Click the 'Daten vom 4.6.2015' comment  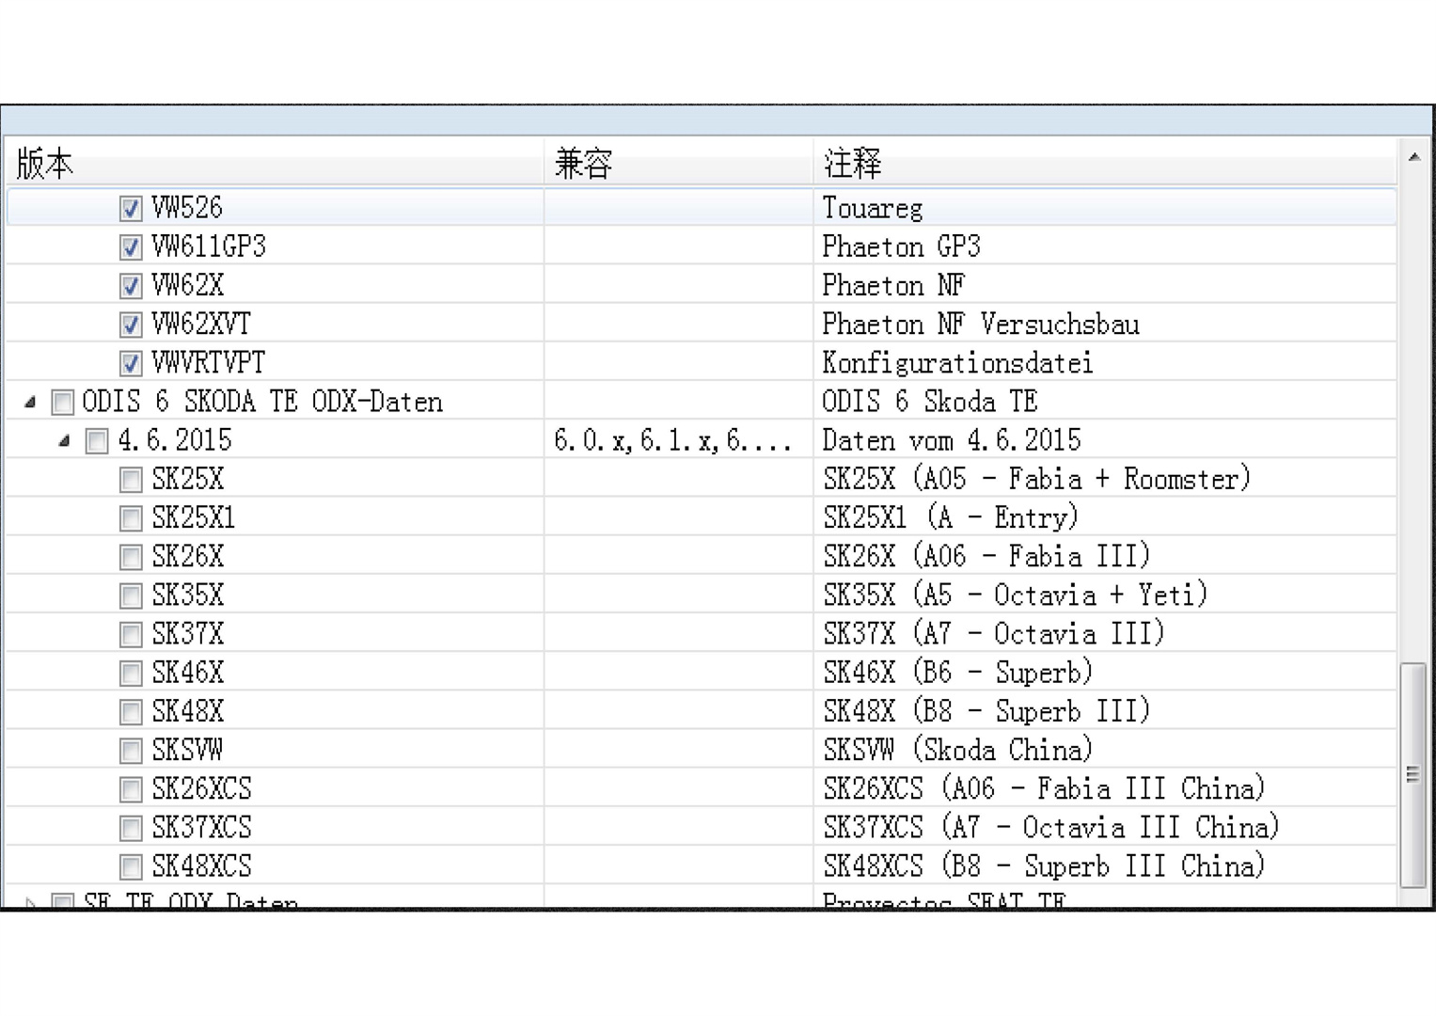[952, 440]
